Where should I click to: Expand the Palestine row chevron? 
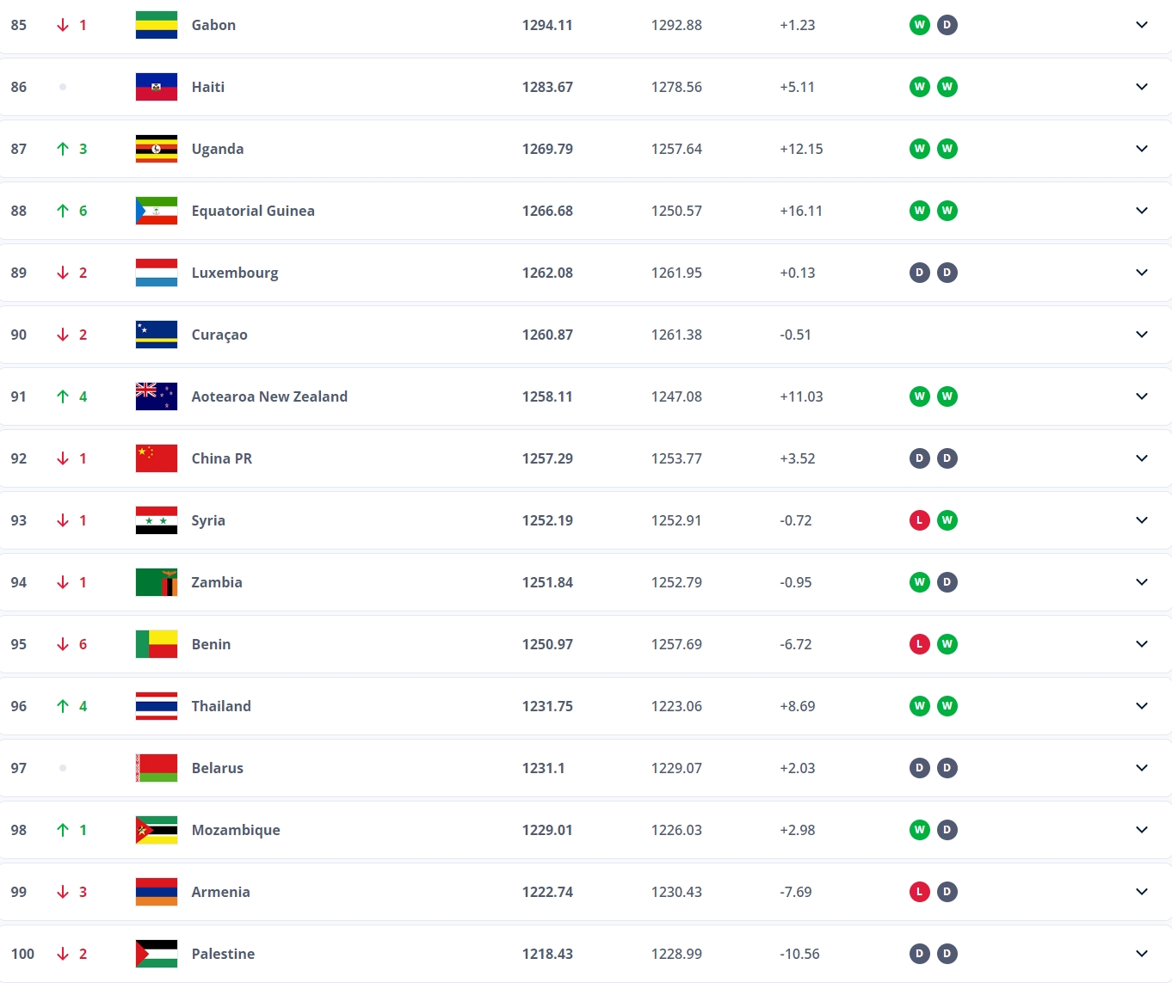pos(1142,954)
